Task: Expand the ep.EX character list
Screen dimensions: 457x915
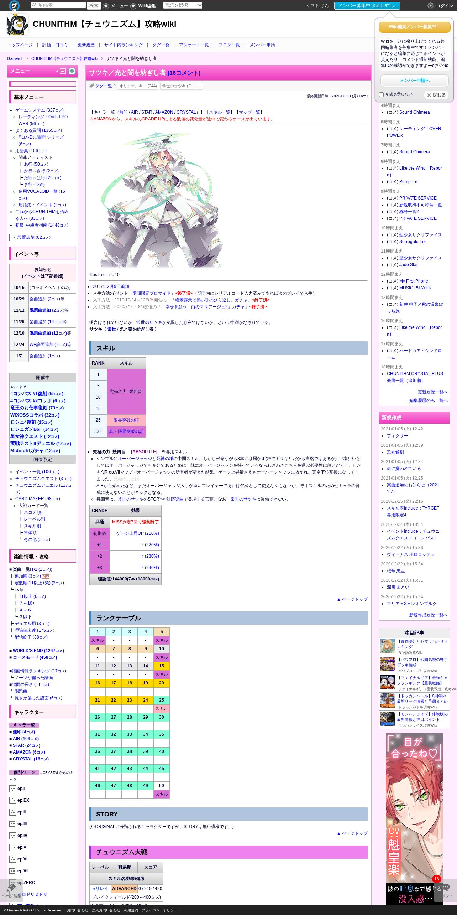Action: coord(12,800)
